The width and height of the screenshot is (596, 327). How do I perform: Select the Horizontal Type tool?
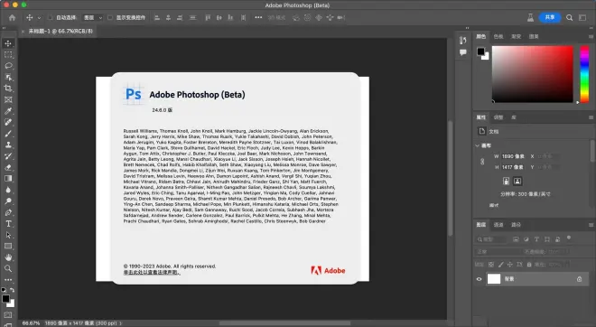[x=8, y=224]
